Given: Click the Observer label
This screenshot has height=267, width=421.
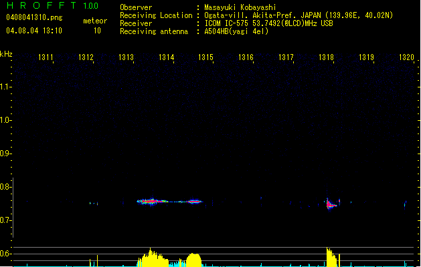Looking at the screenshot, I should (x=136, y=7).
